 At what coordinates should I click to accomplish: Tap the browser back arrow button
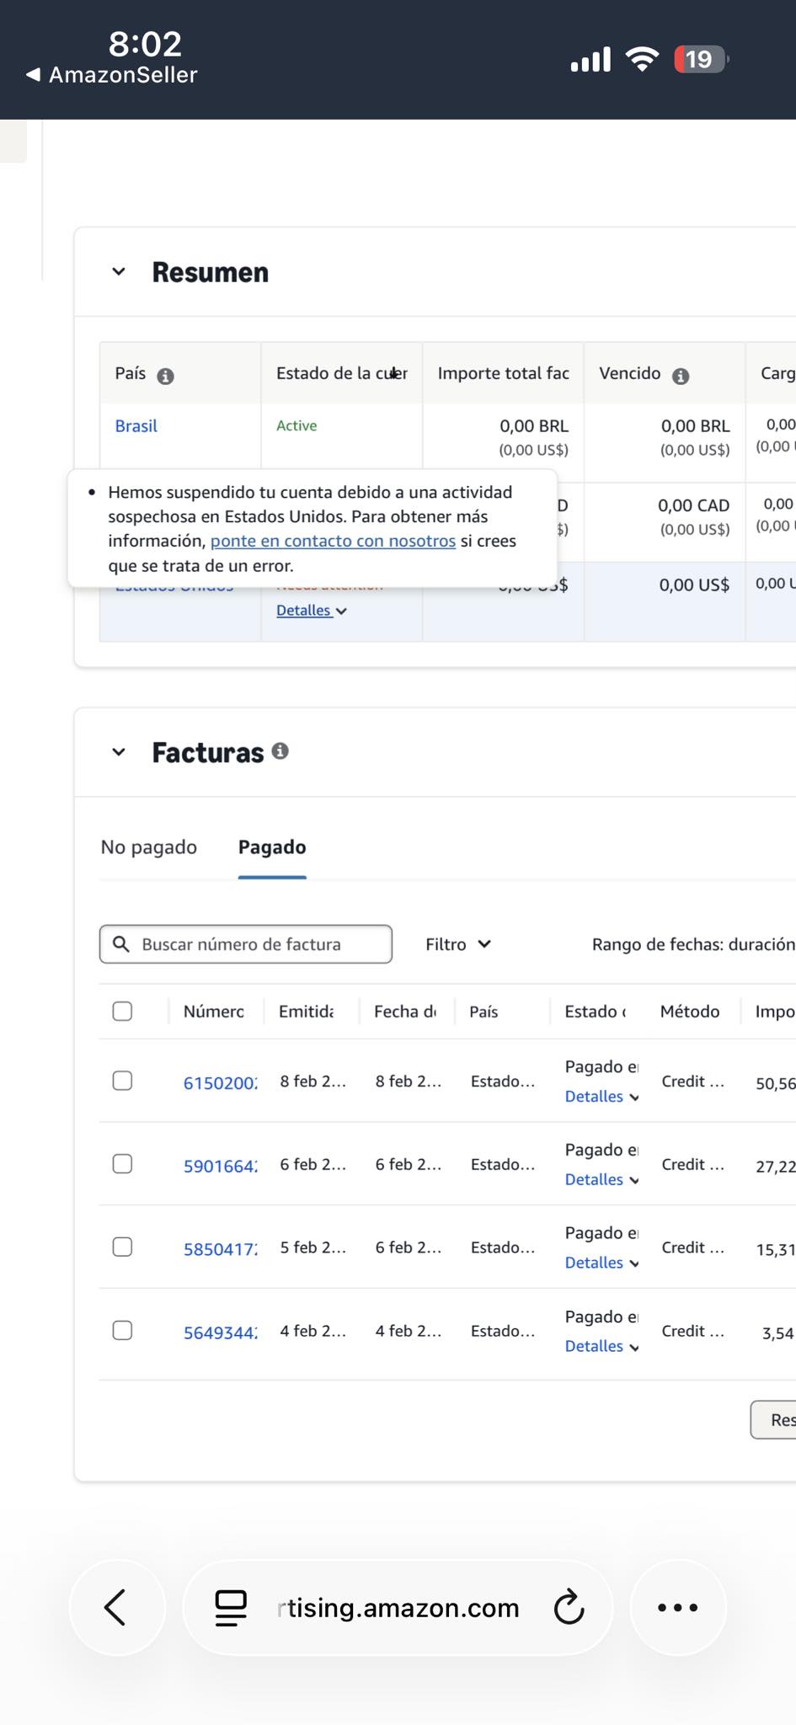tap(115, 1607)
